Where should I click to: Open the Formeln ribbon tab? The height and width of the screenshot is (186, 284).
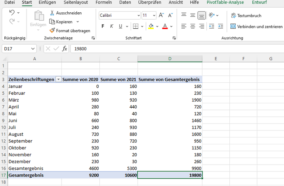coord(103,3)
